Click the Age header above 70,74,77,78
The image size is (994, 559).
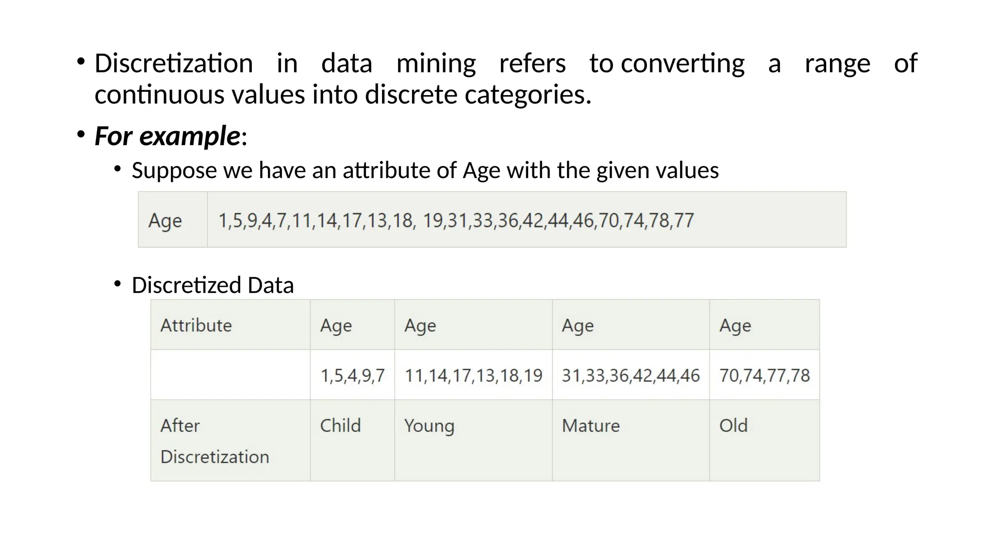tap(735, 325)
